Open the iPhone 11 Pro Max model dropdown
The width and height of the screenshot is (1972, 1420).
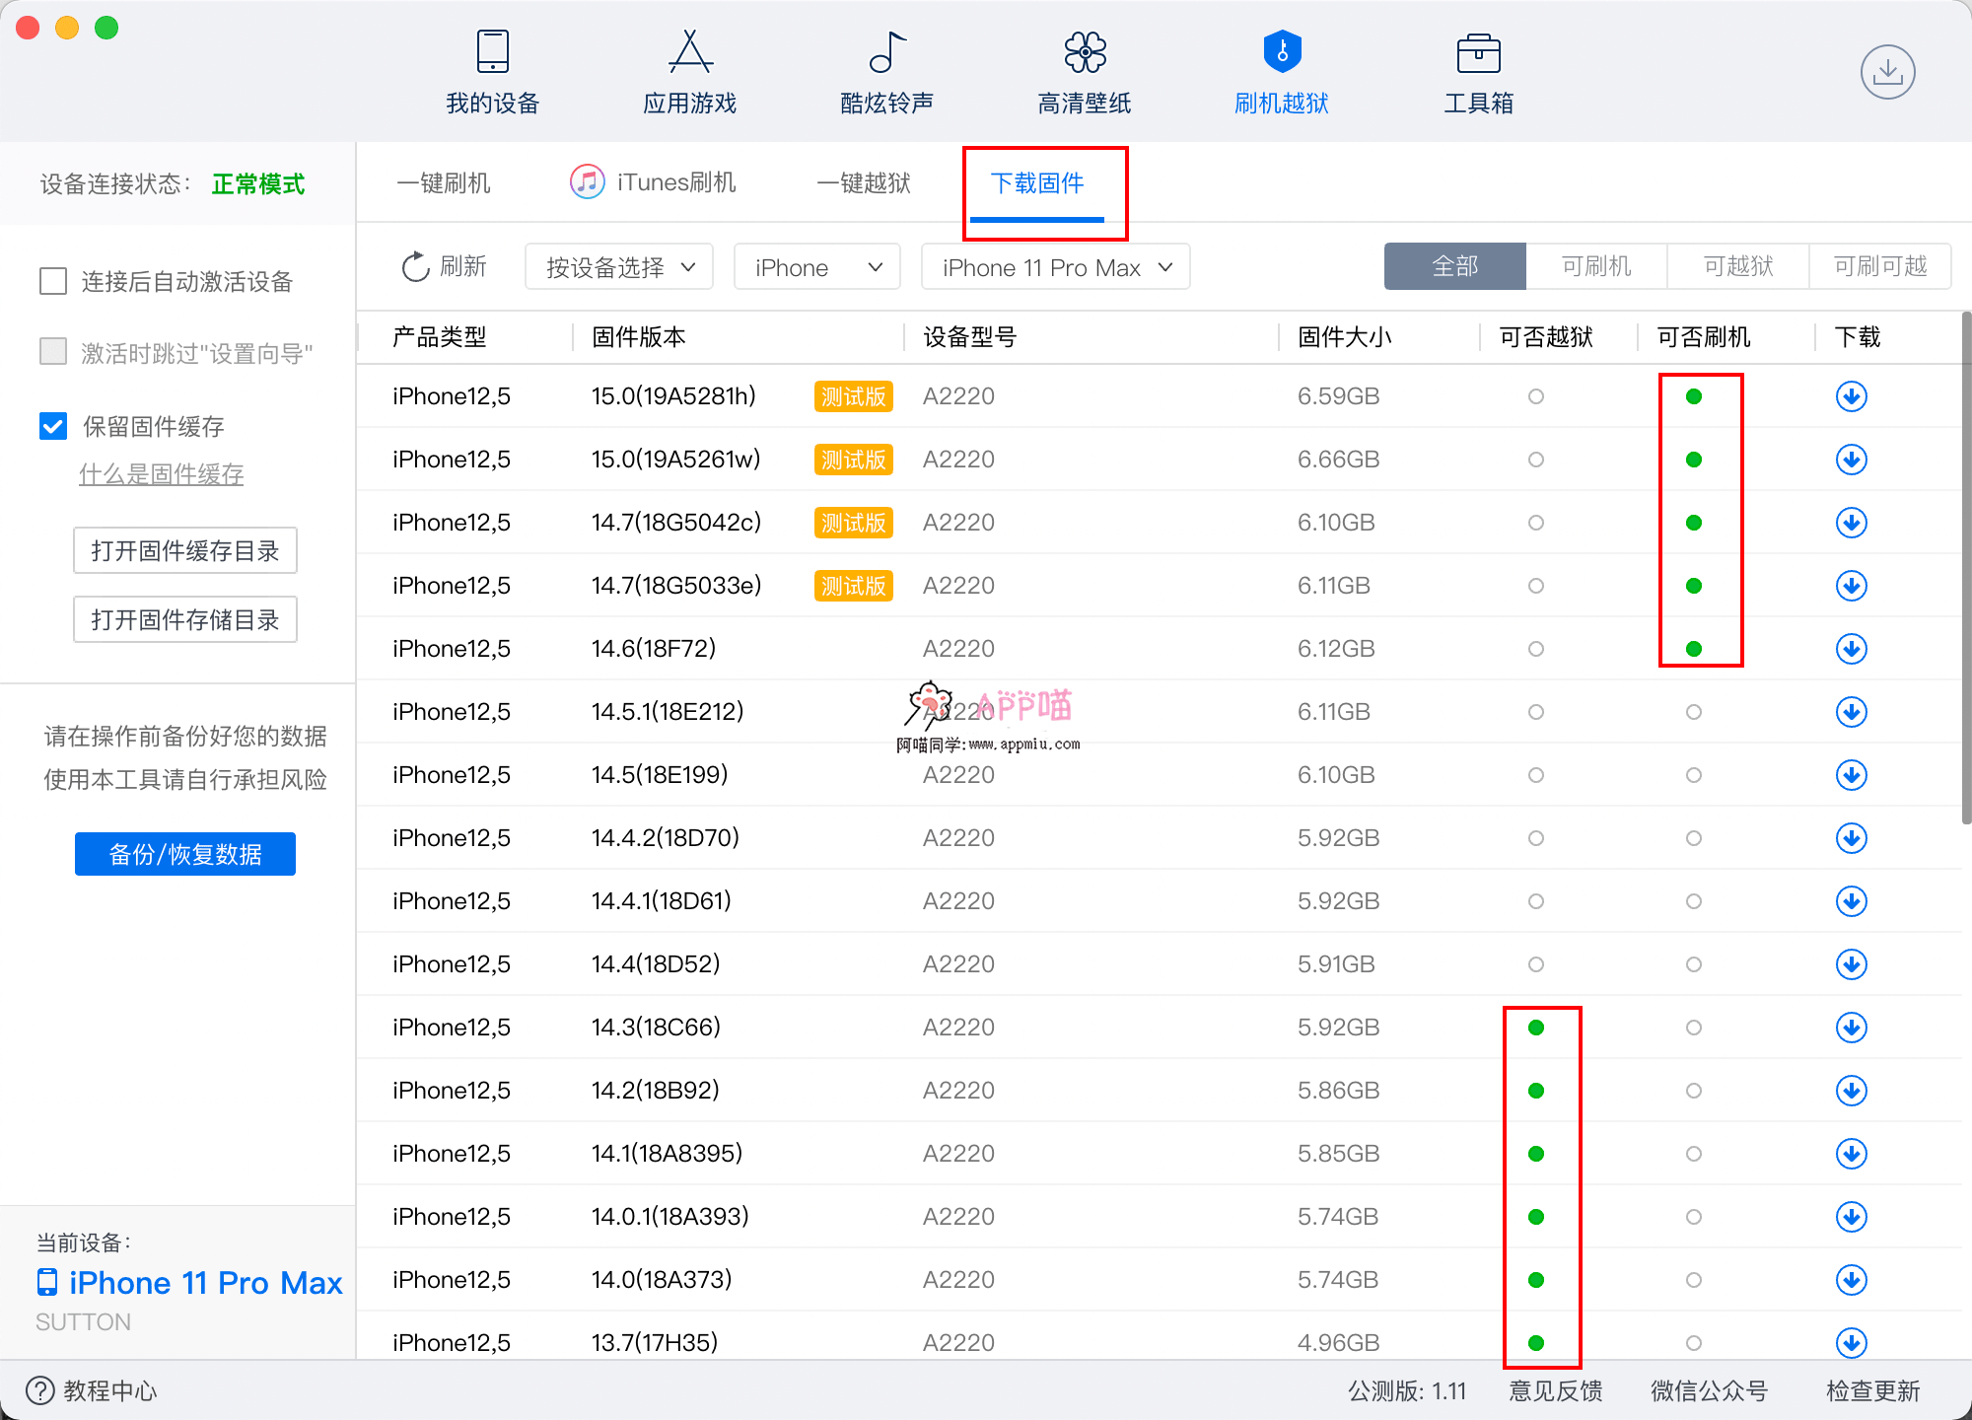click(1056, 267)
